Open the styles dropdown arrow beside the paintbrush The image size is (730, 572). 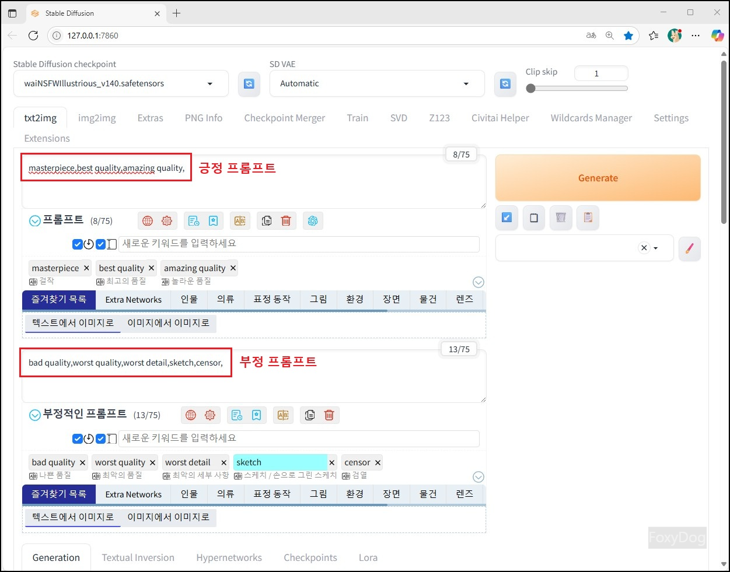[656, 248]
